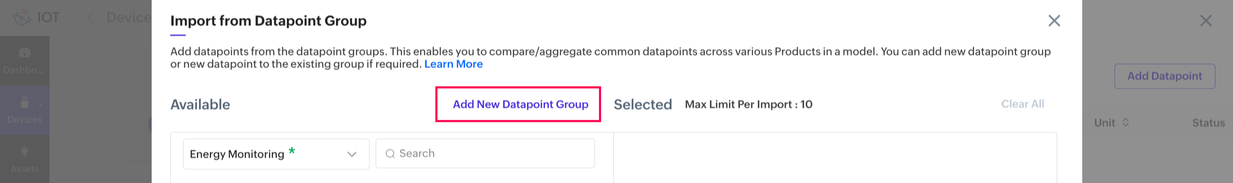
Task: Select the Devices icon in sidebar
Action: point(25,102)
